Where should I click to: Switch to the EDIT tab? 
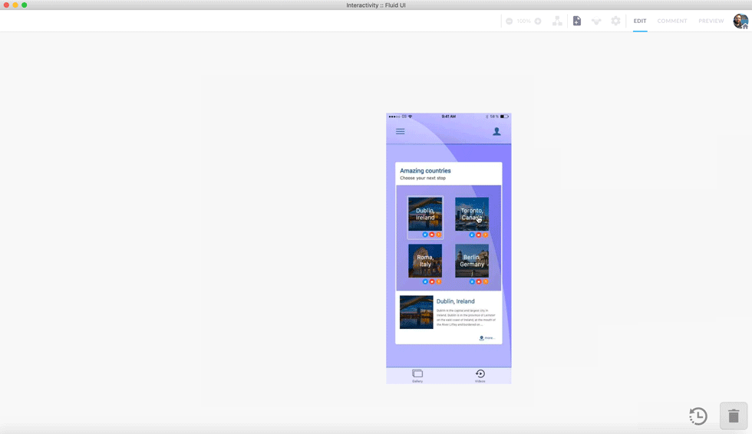tap(640, 21)
